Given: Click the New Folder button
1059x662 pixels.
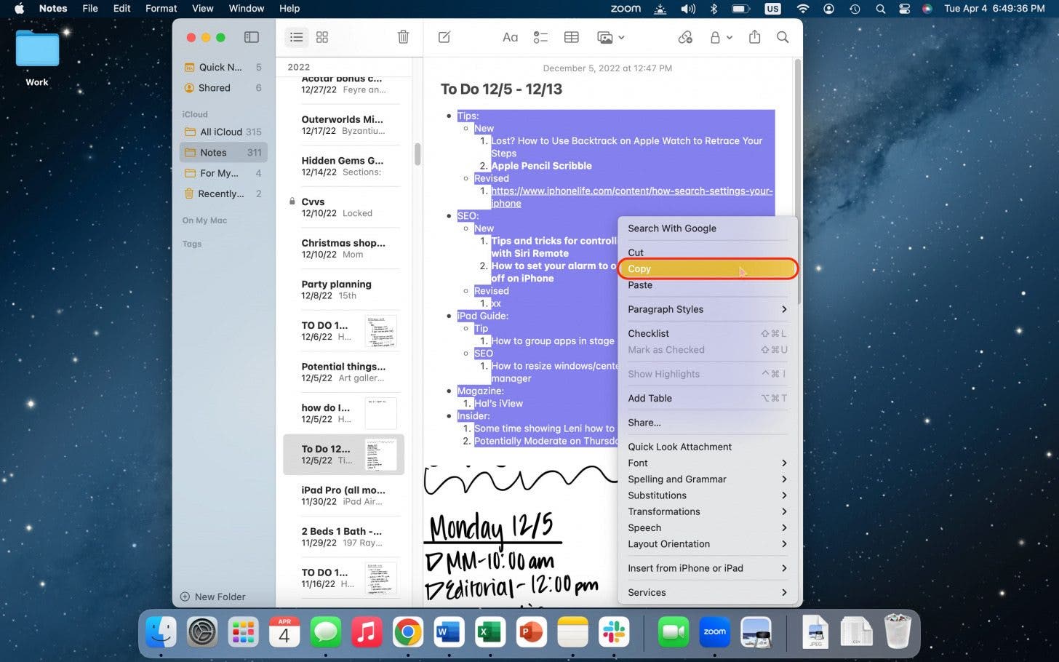Looking at the screenshot, I should (x=213, y=597).
